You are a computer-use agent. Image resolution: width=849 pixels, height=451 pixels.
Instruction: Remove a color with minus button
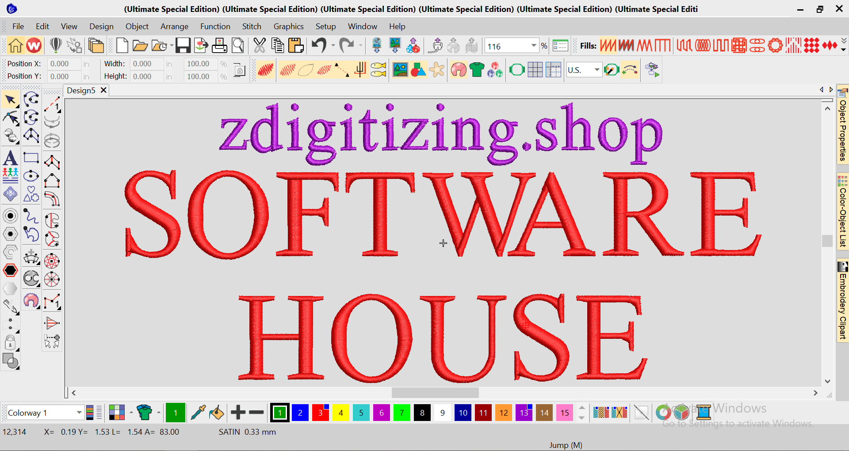[256, 413]
